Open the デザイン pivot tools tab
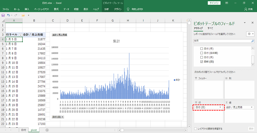 [x=118, y=9]
